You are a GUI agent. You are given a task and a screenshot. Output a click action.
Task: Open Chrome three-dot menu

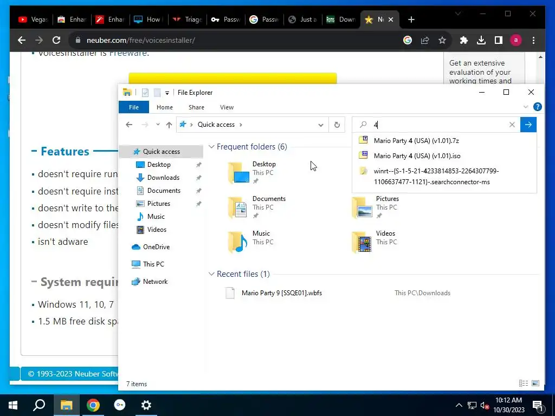533,40
